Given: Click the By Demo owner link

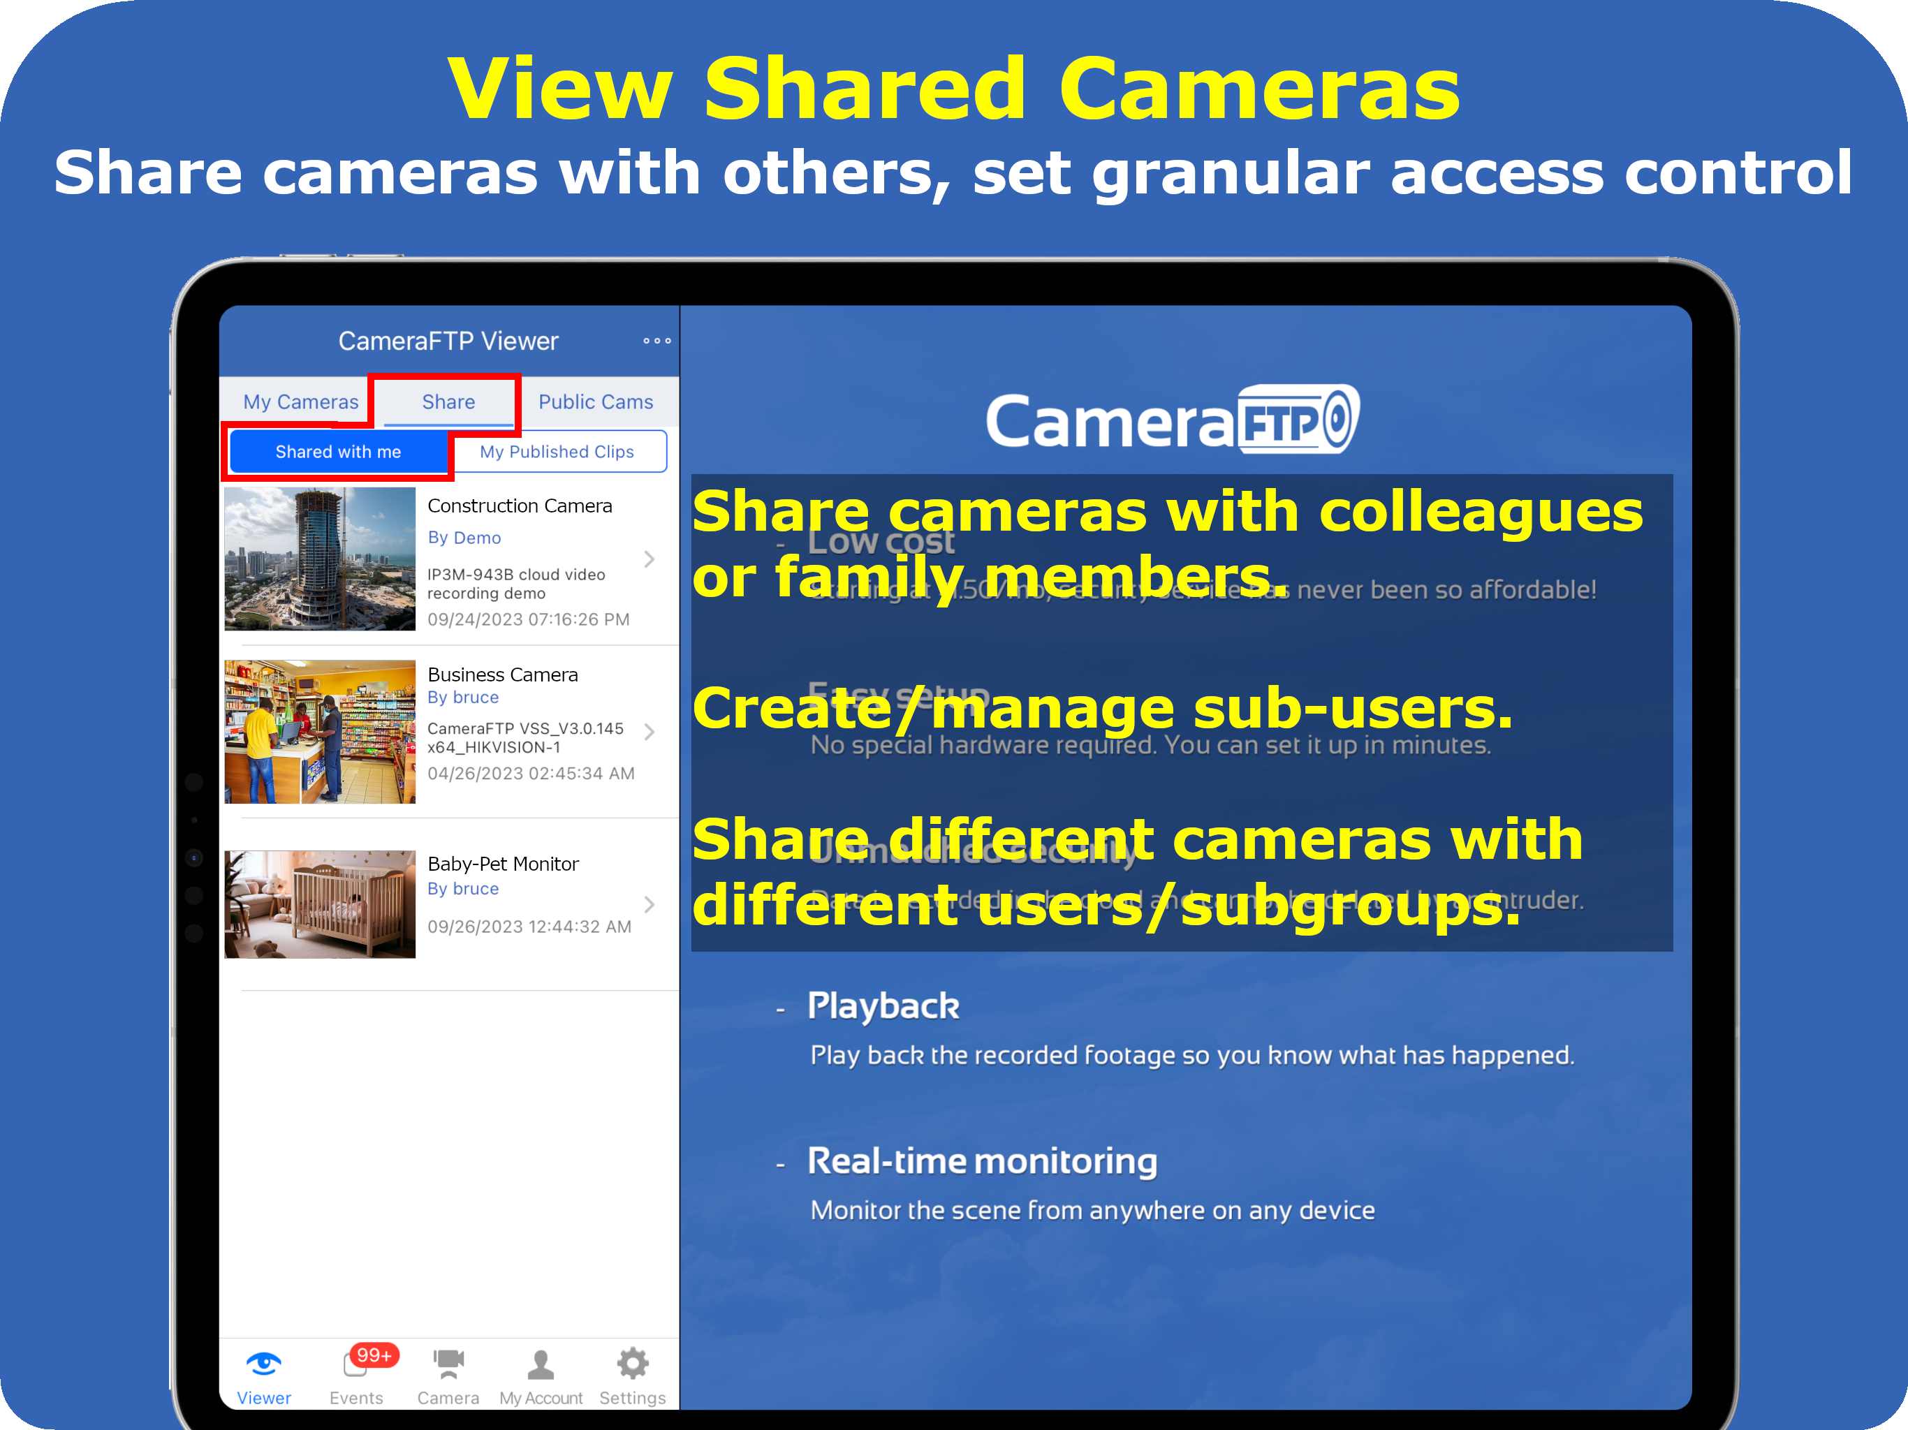Looking at the screenshot, I should coord(464,538).
